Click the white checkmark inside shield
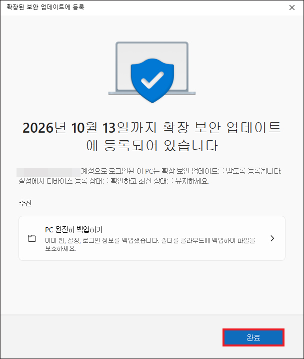Image resolution: width=304 pixels, height=359 pixels. click(x=152, y=80)
